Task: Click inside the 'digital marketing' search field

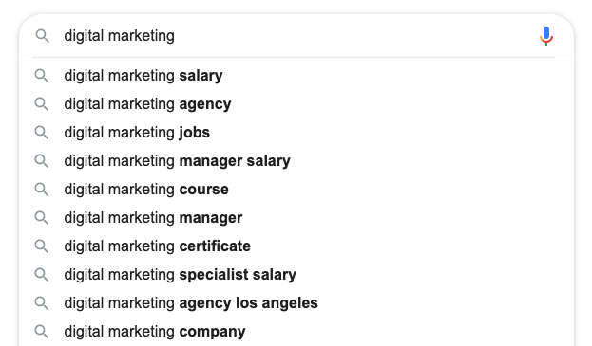Action: pyautogui.click(x=295, y=36)
